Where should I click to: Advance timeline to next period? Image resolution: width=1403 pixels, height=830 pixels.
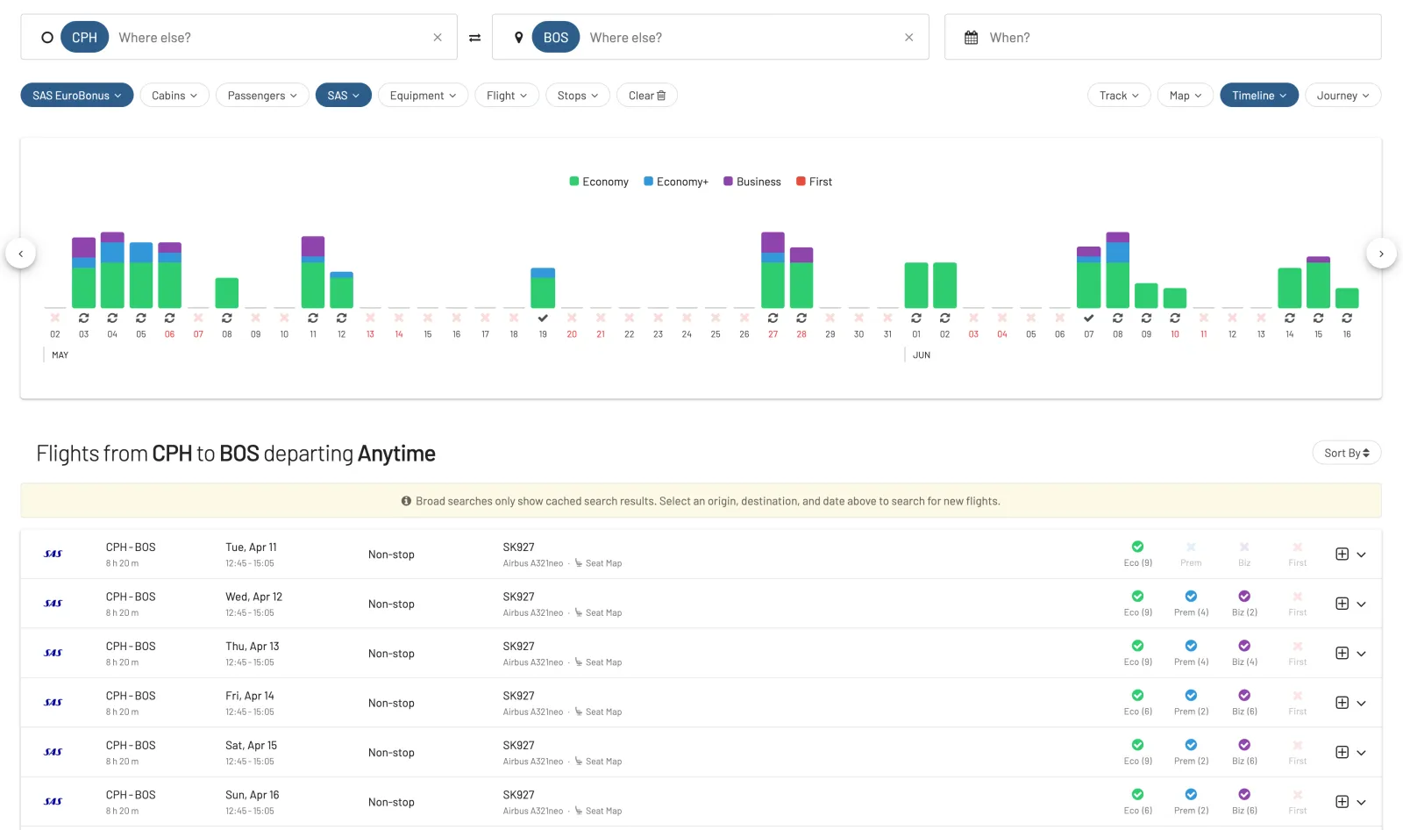(x=1381, y=254)
